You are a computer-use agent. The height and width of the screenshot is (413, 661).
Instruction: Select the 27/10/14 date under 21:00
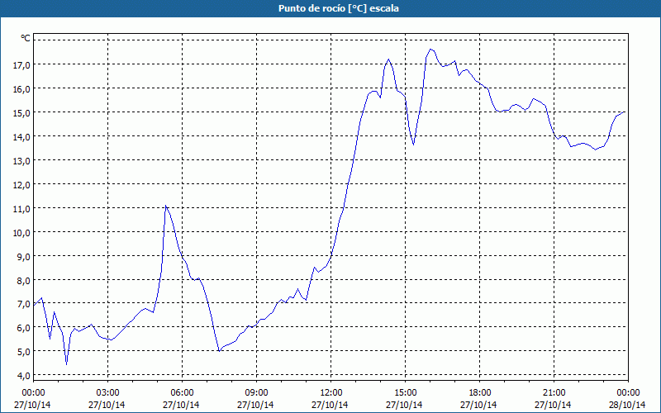tap(553, 405)
